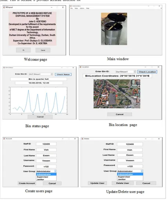This screenshot has height=201, width=168.
Task: Click Password field in Delete window
Action: [130, 166]
